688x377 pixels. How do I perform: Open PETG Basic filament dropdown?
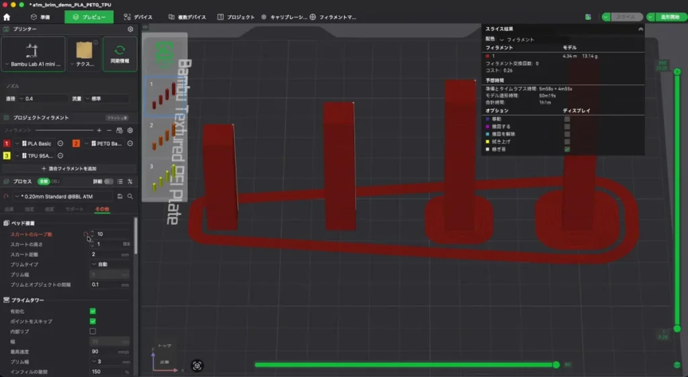tap(104, 144)
